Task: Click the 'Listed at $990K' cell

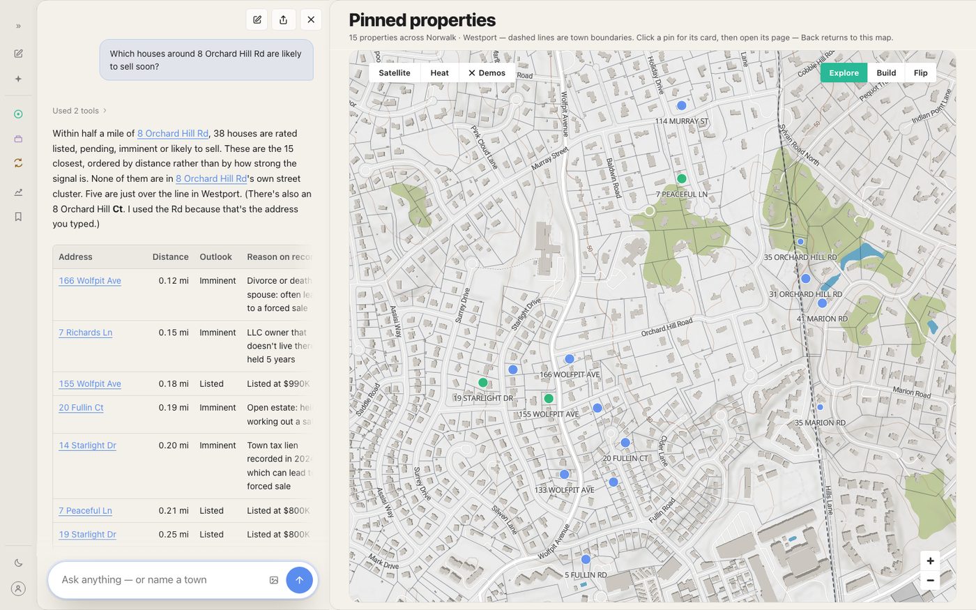Action: pos(278,384)
